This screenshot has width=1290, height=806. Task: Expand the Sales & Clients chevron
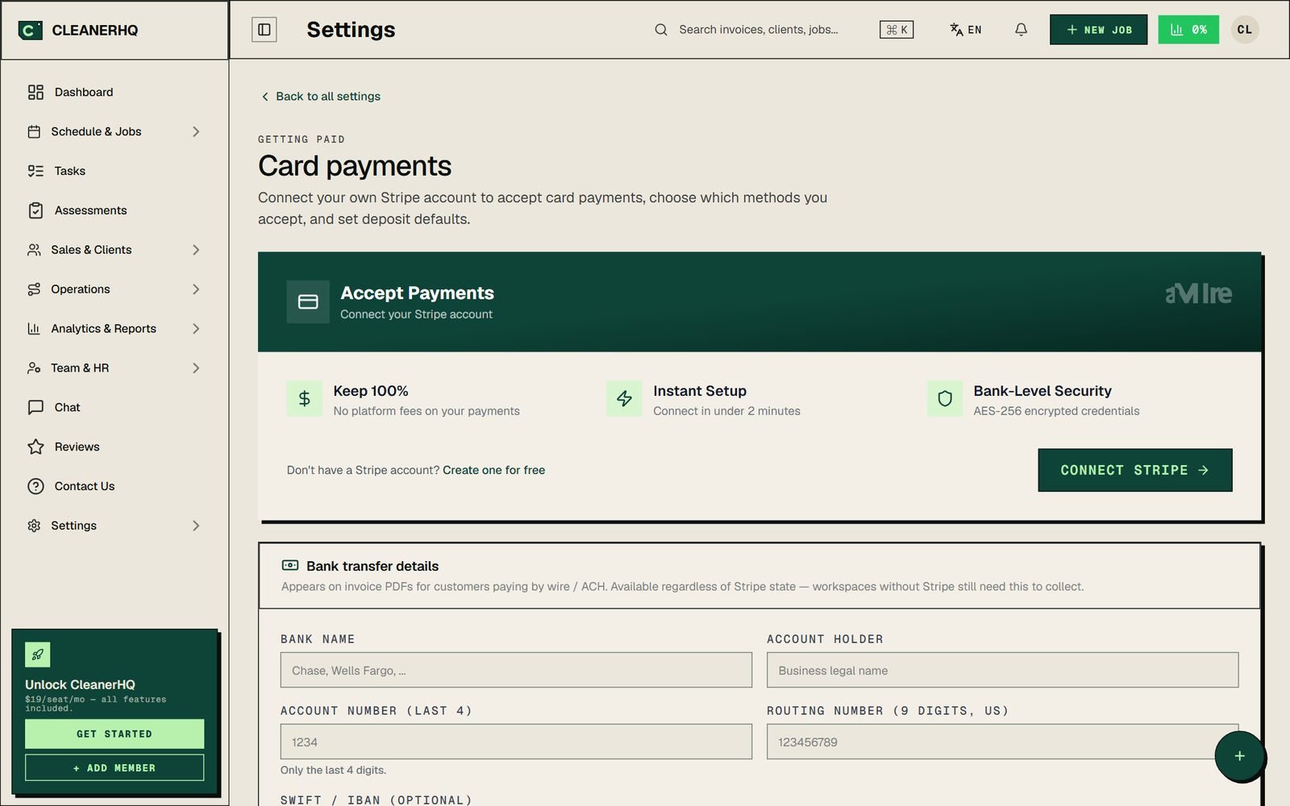click(x=196, y=250)
